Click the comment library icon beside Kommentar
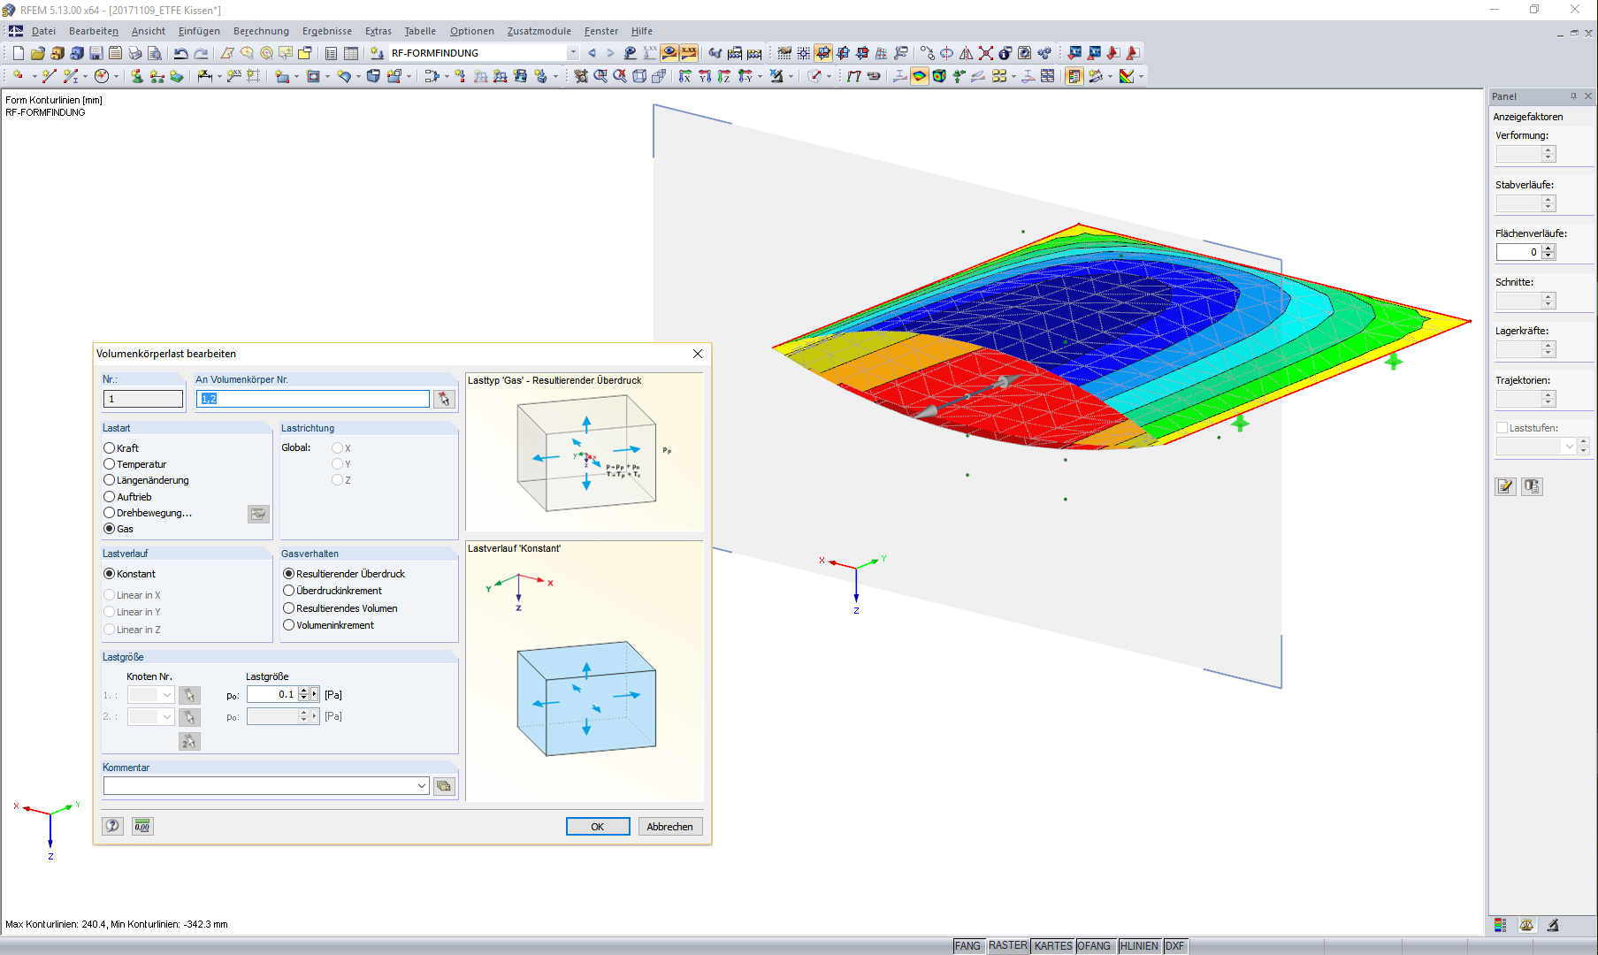This screenshot has height=955, width=1598. [x=444, y=785]
